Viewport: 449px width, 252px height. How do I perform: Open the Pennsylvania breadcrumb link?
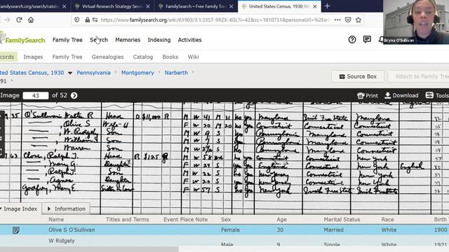[x=93, y=73]
